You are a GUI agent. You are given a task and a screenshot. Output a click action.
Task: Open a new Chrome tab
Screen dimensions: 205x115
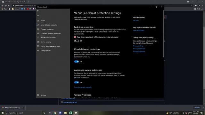[x=29, y=2]
